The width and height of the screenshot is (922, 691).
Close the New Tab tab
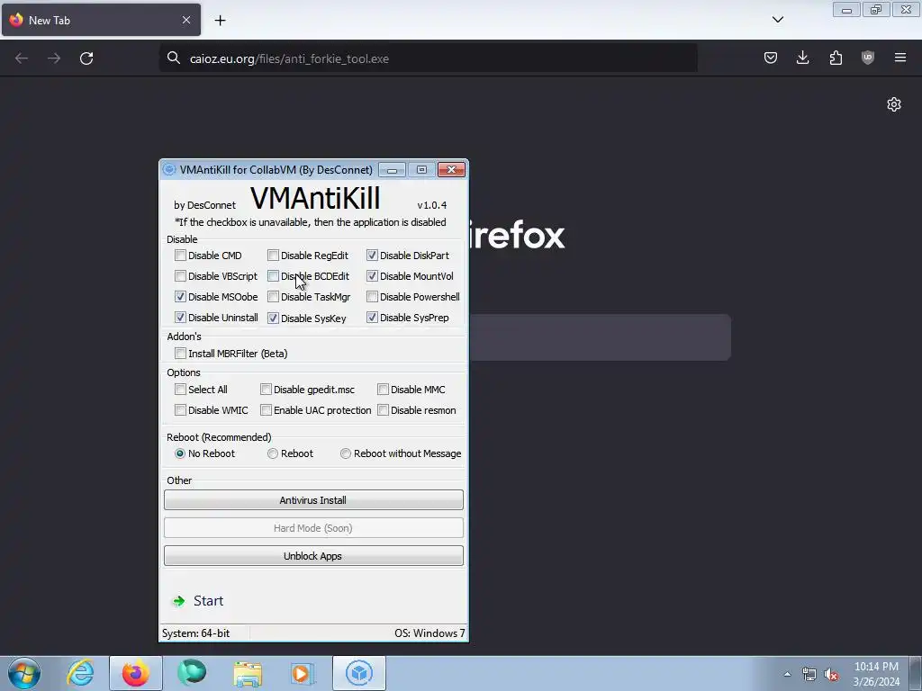coord(185,20)
